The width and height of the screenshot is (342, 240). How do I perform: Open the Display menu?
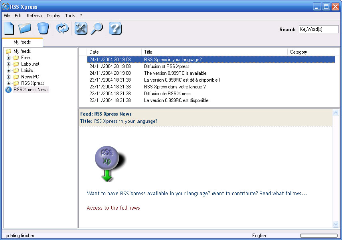tap(53, 16)
